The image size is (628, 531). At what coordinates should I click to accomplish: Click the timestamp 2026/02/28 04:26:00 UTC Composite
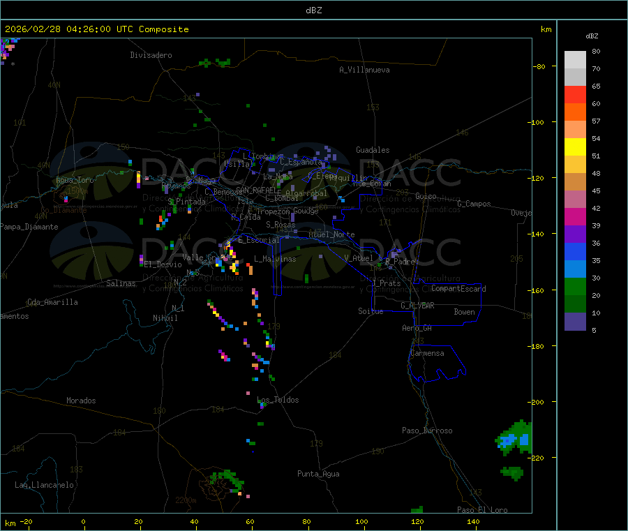click(96, 29)
